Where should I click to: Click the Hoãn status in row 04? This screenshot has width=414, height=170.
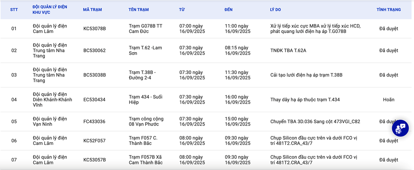[x=389, y=100]
